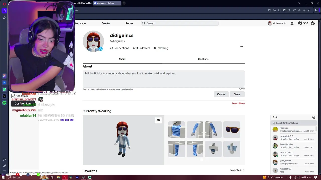This screenshot has height=180, width=321.
Task: Open the Favorites arrow link
Action: pyautogui.click(x=237, y=170)
